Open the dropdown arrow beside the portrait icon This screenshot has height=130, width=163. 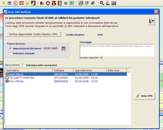click(x=37, y=3)
